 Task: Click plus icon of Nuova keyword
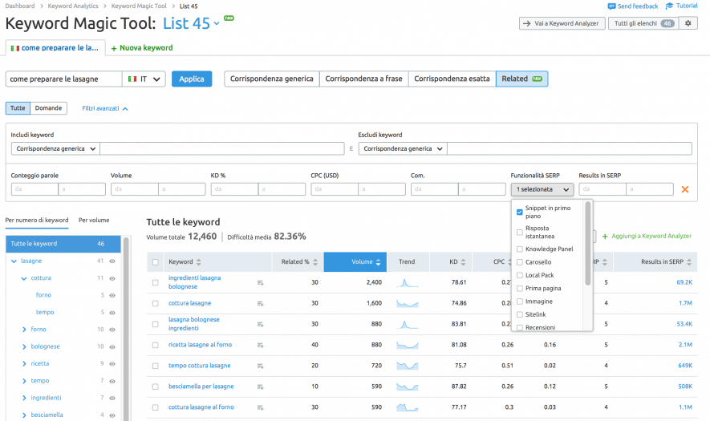114,48
